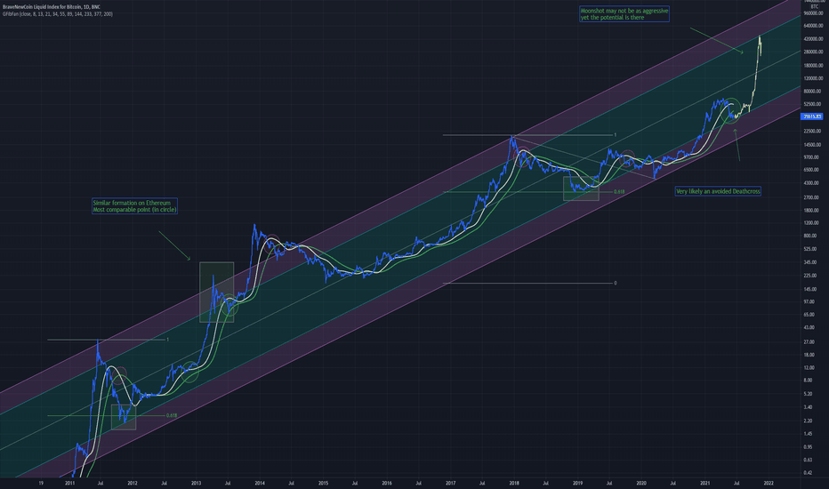
Task: Click the 120000.00 price axis label
Action: click(813, 78)
